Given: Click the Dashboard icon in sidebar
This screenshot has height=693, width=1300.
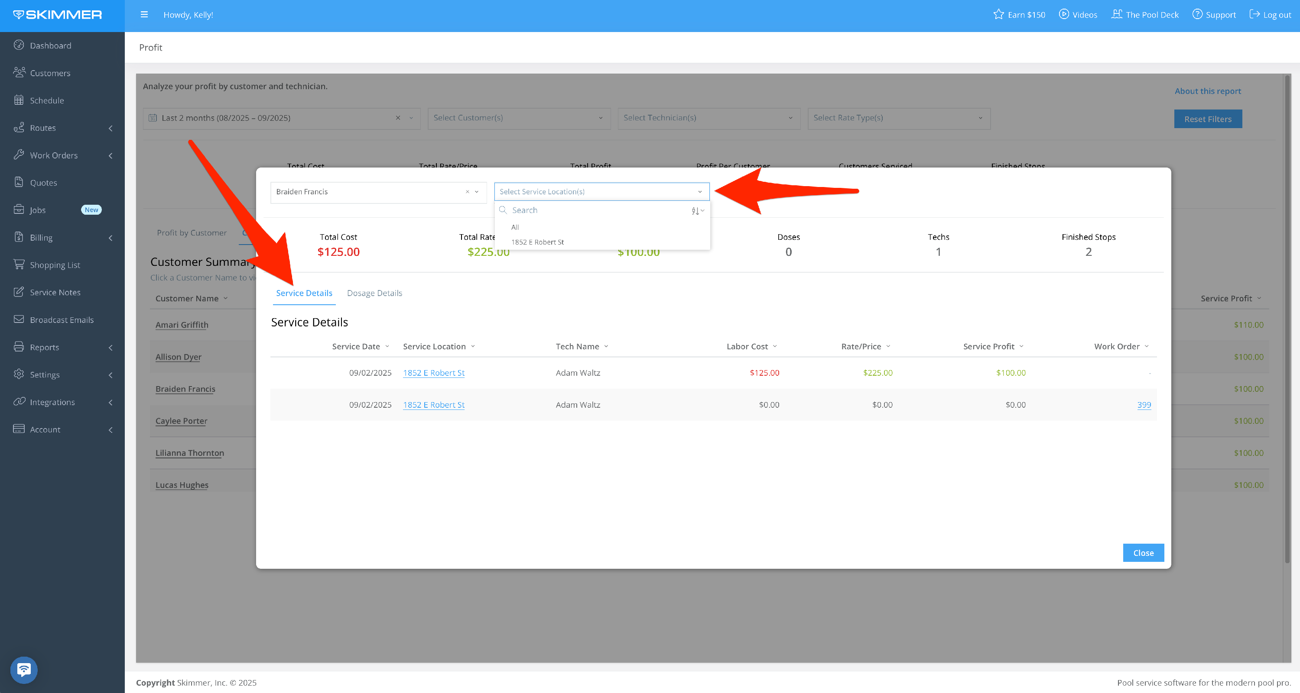Looking at the screenshot, I should tap(19, 45).
